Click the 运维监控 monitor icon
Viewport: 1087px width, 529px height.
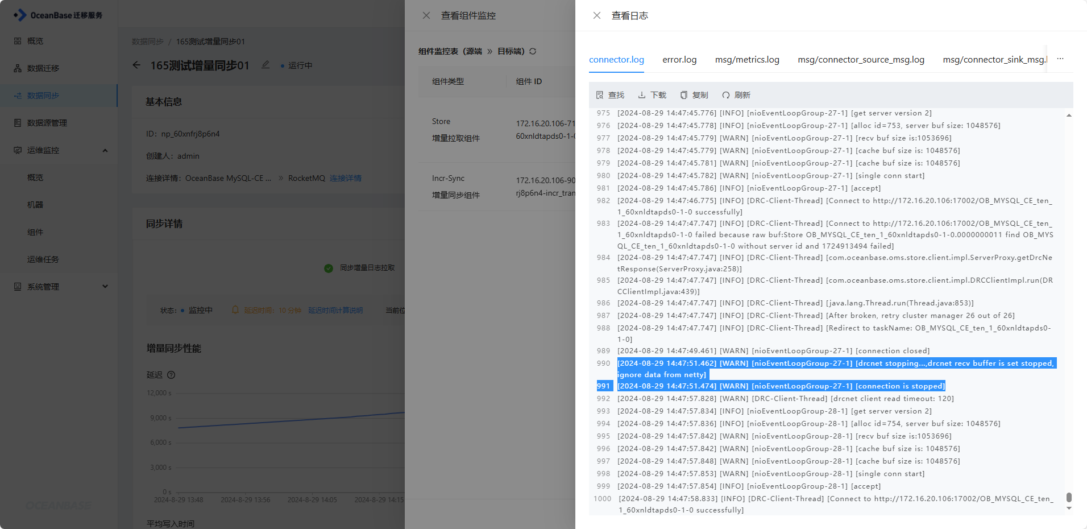point(18,150)
